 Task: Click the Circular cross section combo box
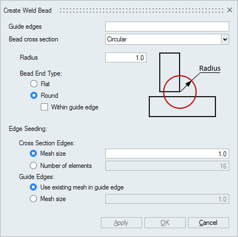[163, 39]
